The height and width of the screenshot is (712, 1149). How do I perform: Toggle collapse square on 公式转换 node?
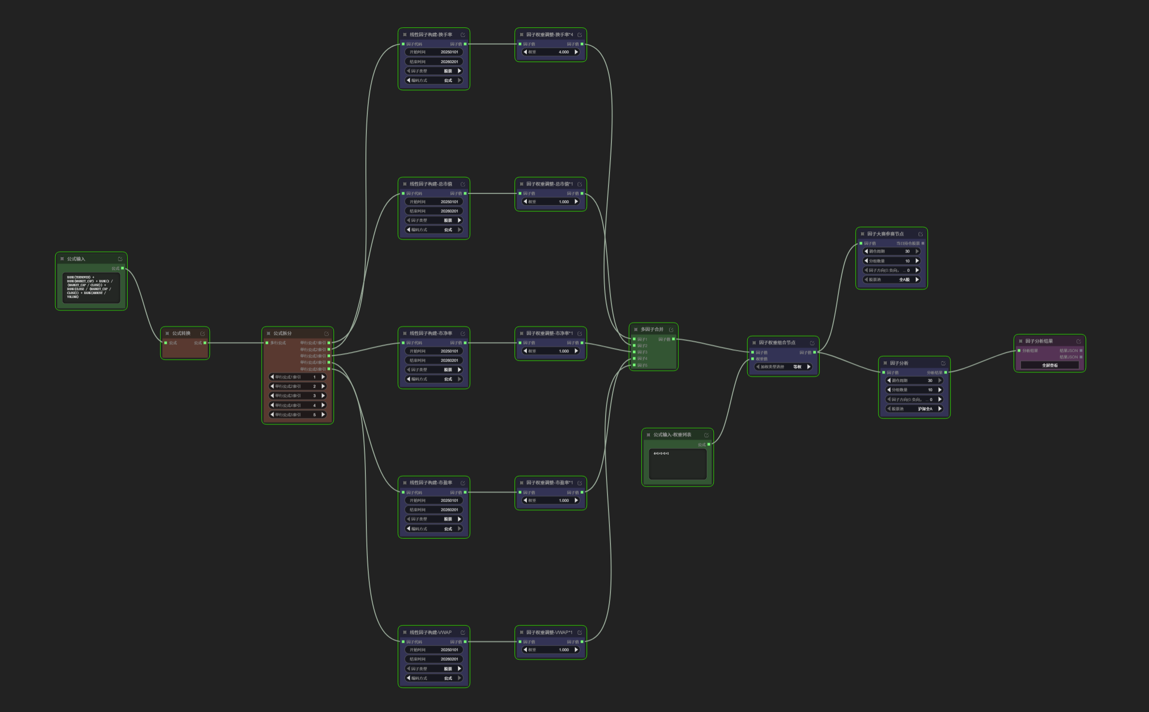point(167,333)
